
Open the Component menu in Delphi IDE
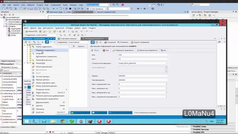coord(55,5)
